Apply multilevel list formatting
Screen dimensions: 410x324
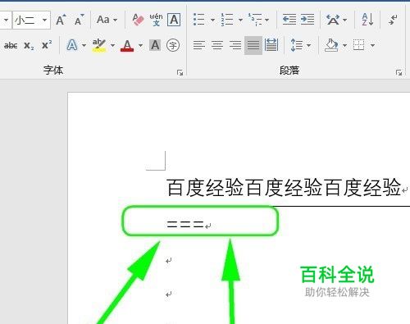(255, 20)
